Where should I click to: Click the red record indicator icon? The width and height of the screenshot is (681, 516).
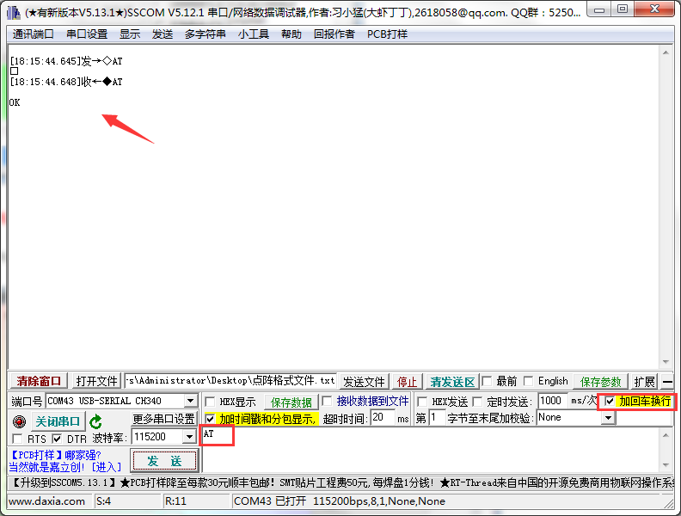click(19, 421)
